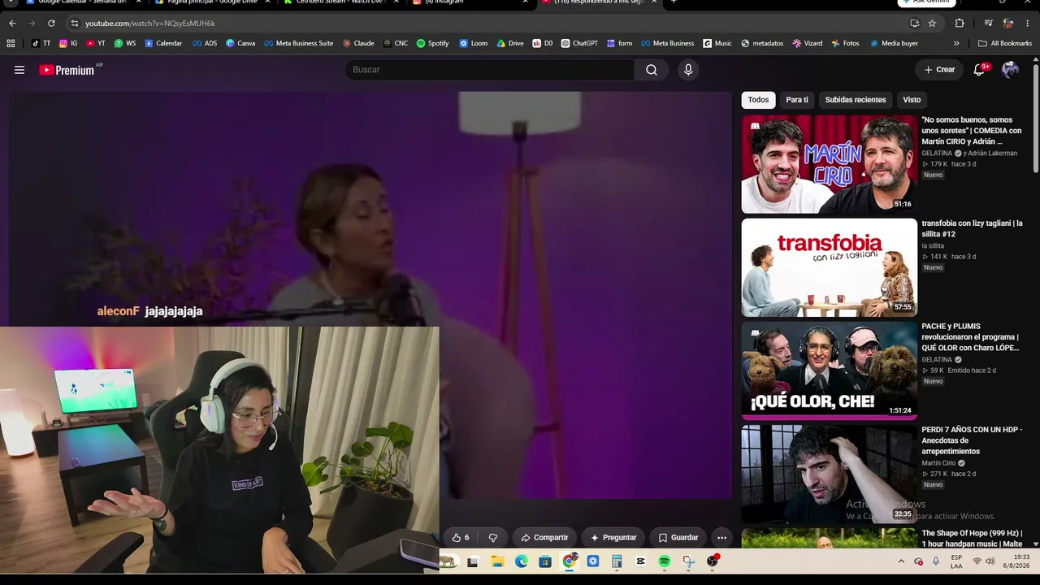Open Chrome extensions puzzle icon
The height and width of the screenshot is (585, 1040).
point(960,24)
